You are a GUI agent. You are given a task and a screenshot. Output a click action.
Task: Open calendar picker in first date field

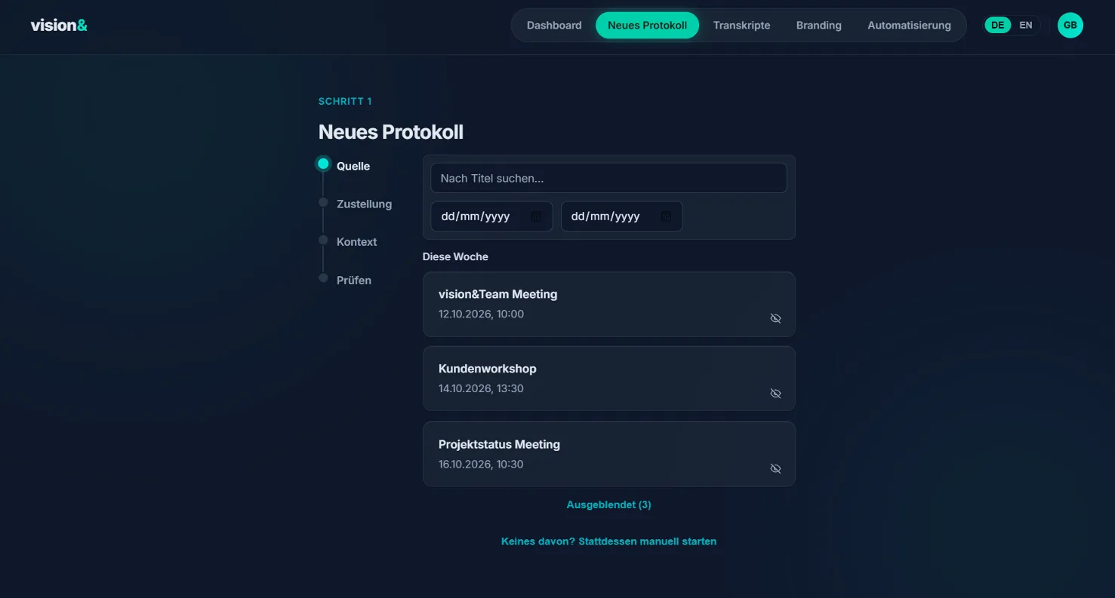[537, 216]
